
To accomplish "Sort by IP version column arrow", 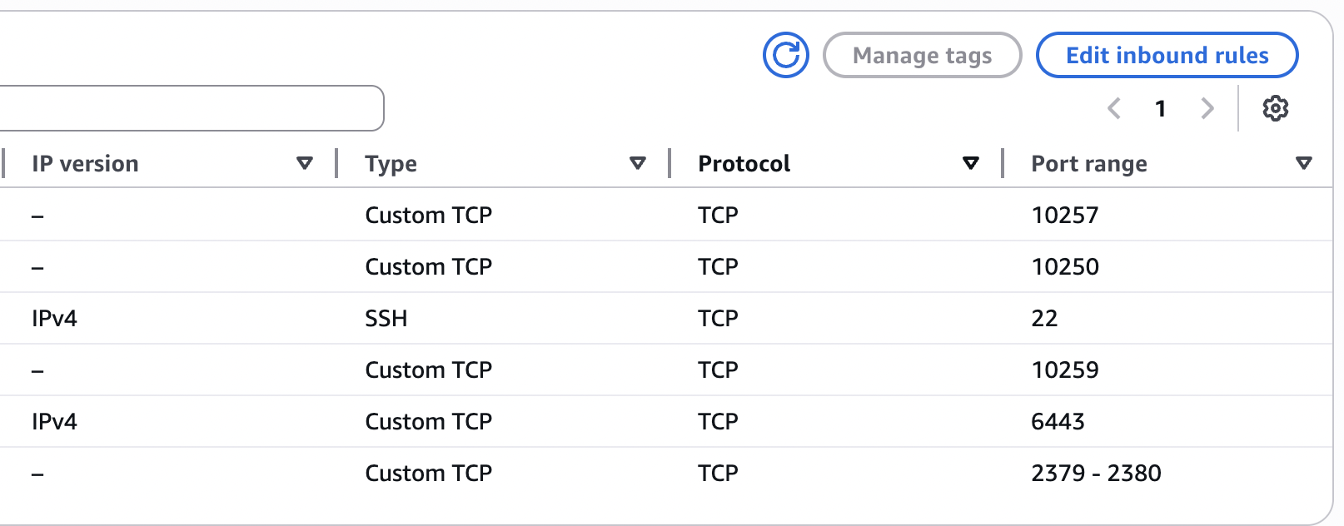I will point(305,163).
